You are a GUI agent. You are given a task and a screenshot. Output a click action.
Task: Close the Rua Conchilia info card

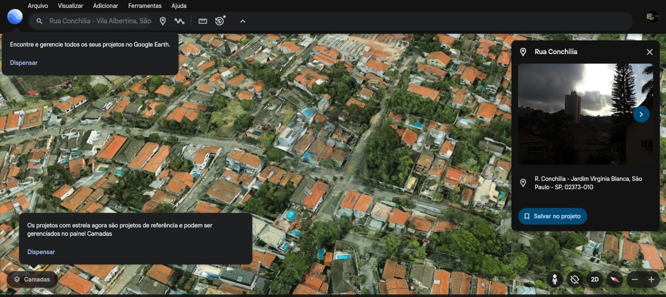650,52
